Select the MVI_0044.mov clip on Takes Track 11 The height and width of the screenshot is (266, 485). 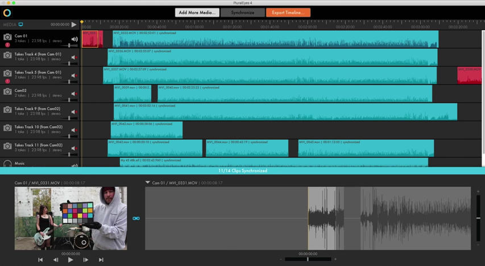[x=247, y=148]
